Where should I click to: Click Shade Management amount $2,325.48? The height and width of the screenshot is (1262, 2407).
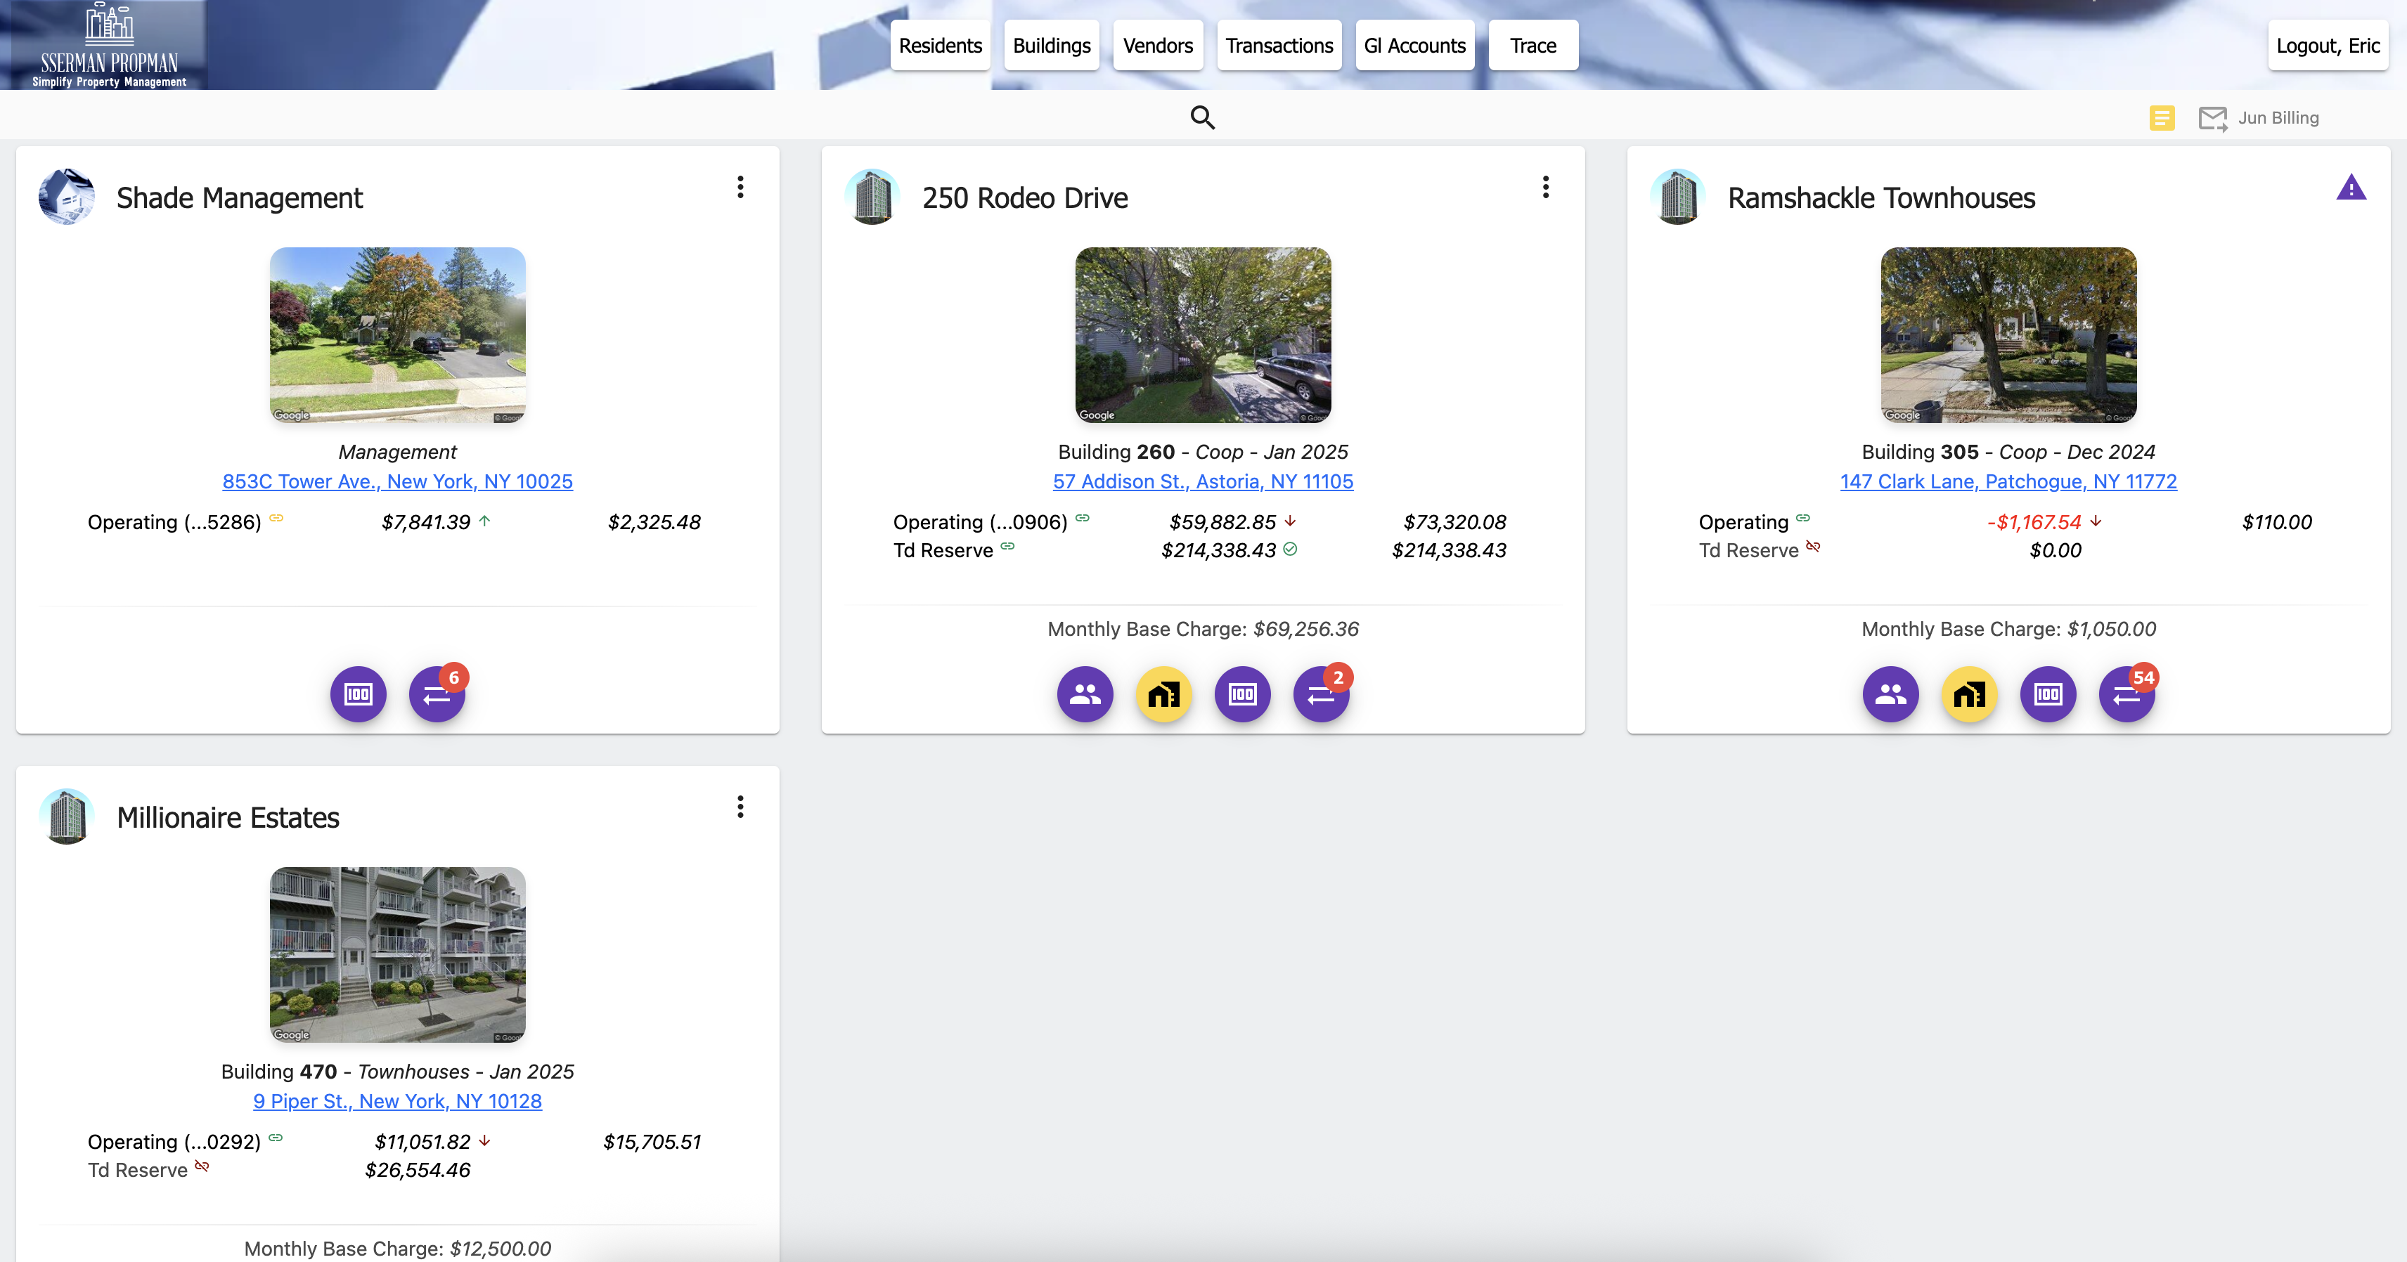[654, 522]
